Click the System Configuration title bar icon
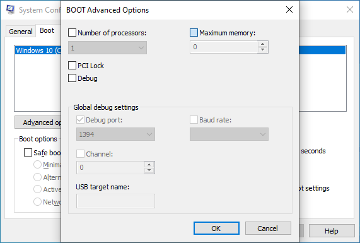 (x=10, y=9)
